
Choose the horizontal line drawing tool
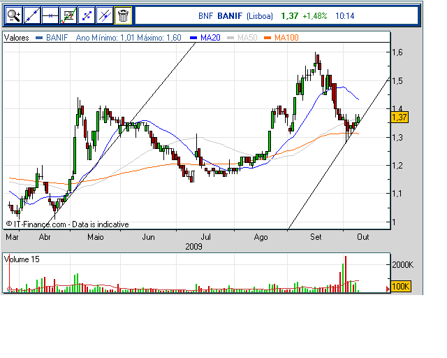pos(50,15)
